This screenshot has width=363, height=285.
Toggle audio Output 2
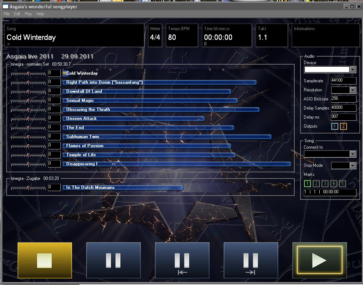click(x=343, y=126)
